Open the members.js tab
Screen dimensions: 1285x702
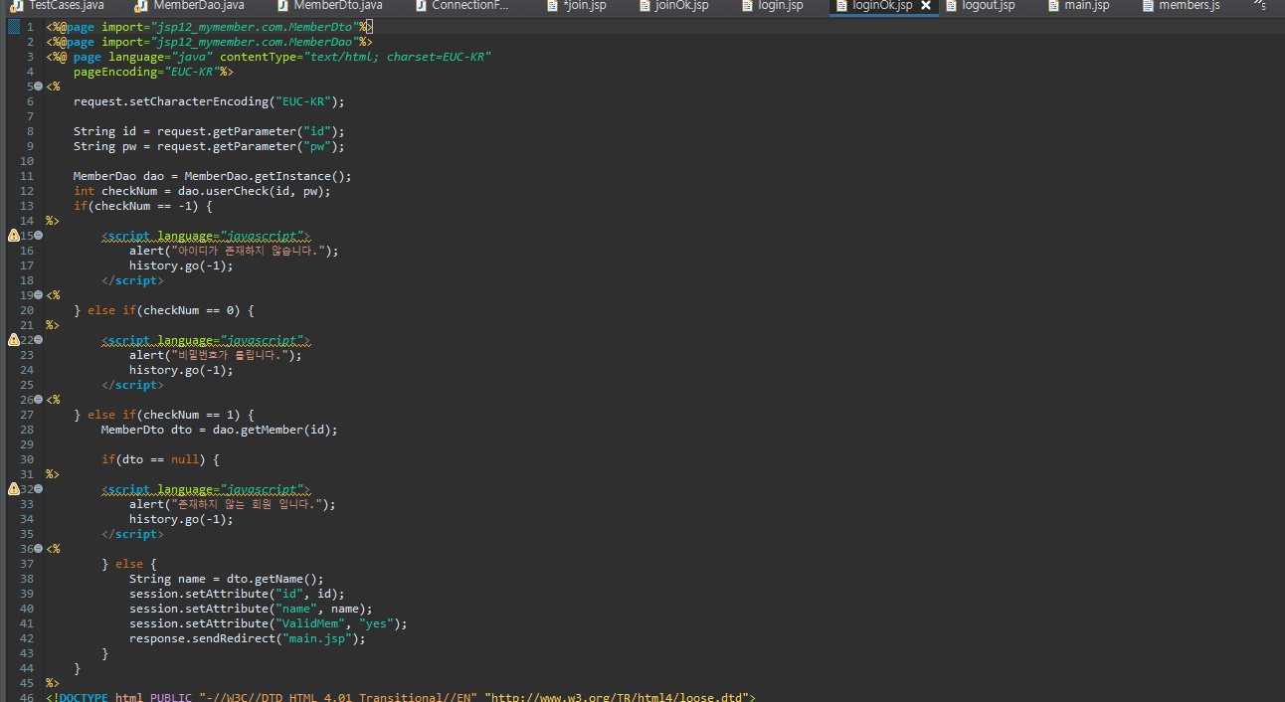click(x=1181, y=6)
